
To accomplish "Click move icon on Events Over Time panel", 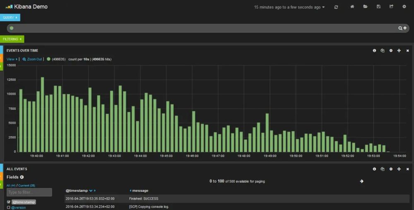I will (x=399, y=51).
